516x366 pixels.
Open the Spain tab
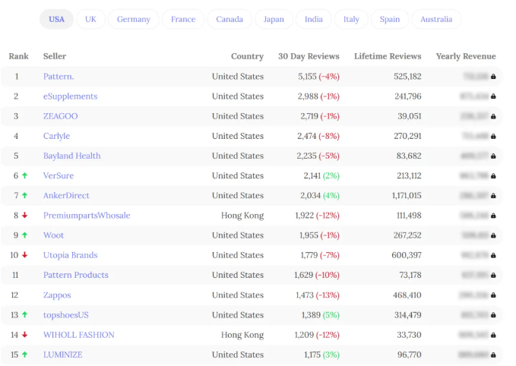pyautogui.click(x=390, y=19)
